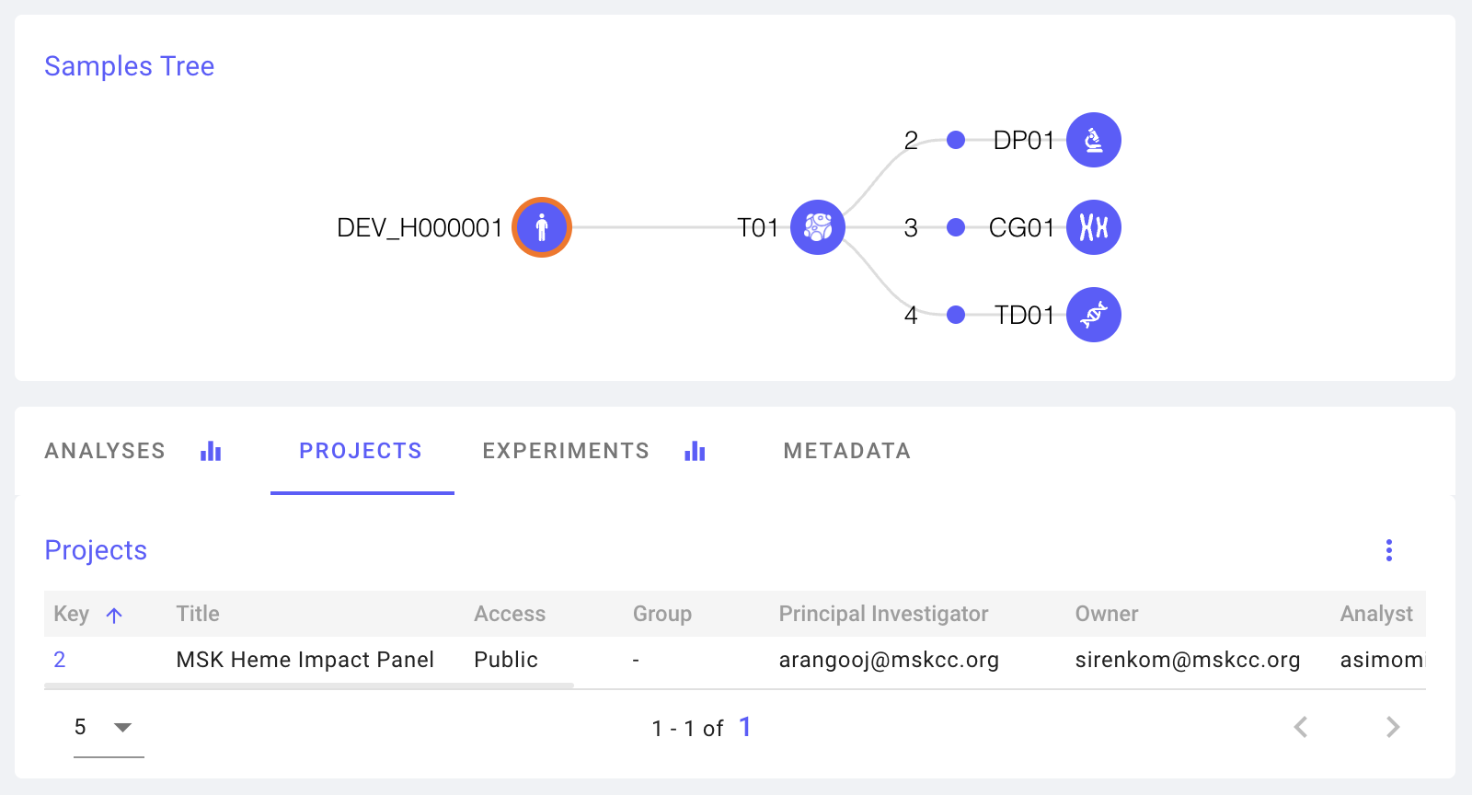This screenshot has height=795, width=1472.
Task: Toggle Key column sort arrow
Action: click(x=114, y=615)
